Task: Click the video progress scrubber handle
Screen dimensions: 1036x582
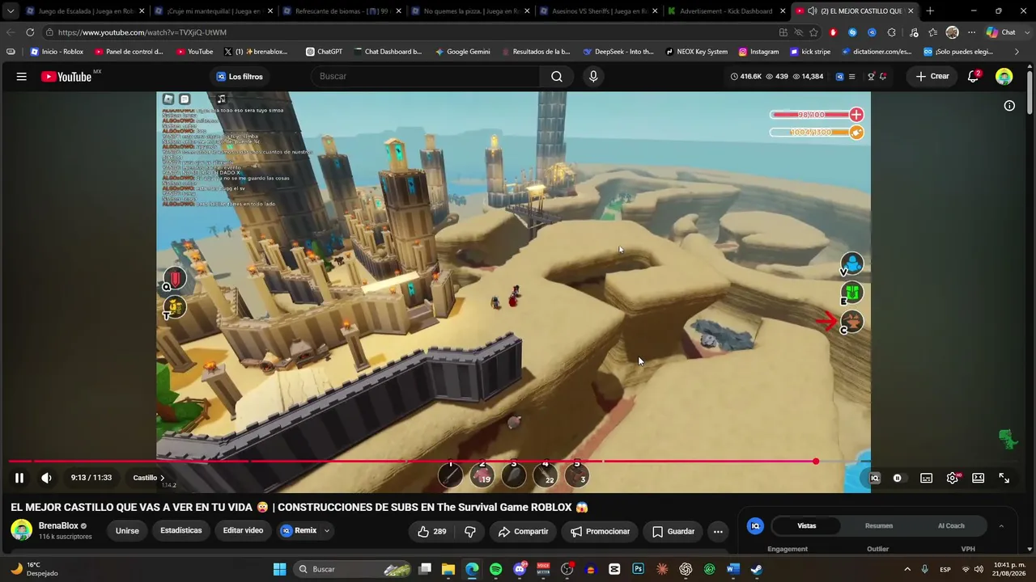Action: [816, 462]
